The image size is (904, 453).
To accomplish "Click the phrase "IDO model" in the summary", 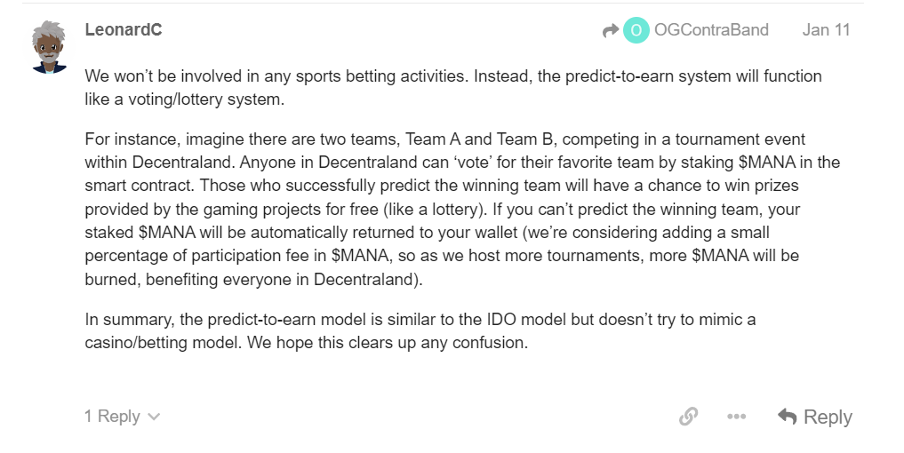I will (x=525, y=319).
